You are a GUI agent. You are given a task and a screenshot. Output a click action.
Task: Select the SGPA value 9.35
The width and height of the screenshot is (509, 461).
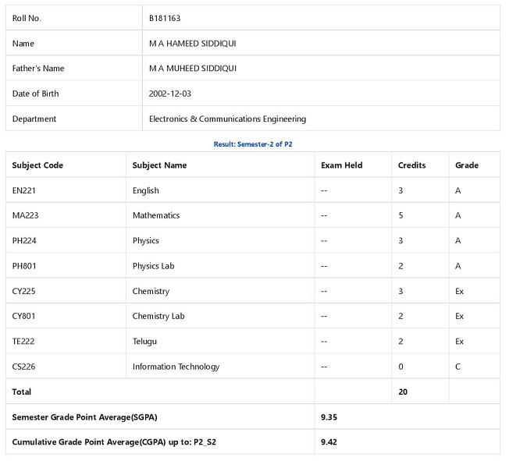point(329,417)
